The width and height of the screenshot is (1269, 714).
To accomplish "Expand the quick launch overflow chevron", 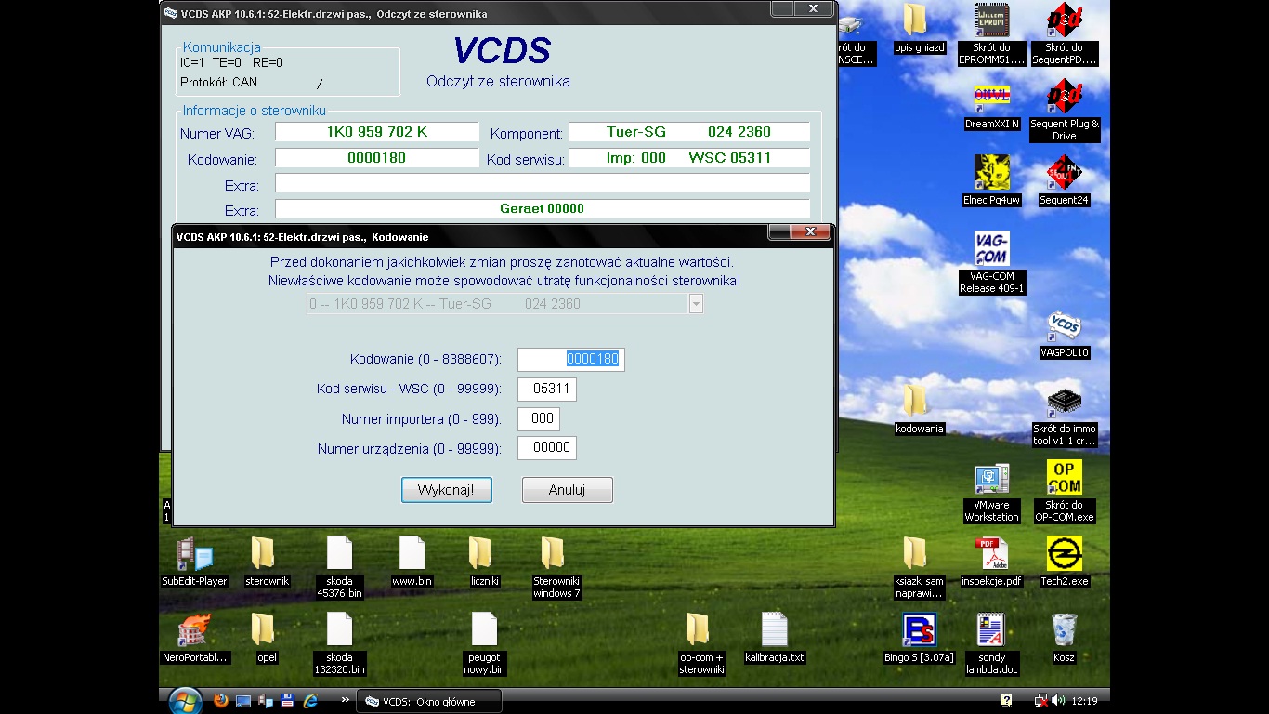I will [x=346, y=700].
